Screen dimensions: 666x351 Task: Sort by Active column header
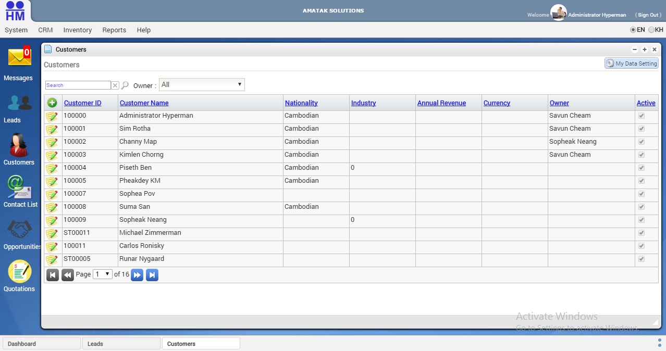pos(646,103)
